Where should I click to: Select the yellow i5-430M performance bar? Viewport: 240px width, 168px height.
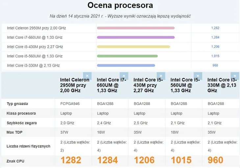pyautogui.click(x=133, y=47)
